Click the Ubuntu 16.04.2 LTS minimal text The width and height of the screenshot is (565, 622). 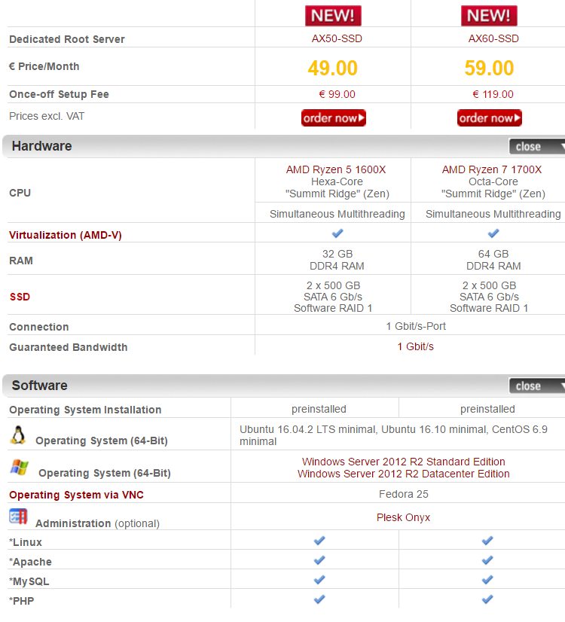pyautogui.click(x=307, y=429)
